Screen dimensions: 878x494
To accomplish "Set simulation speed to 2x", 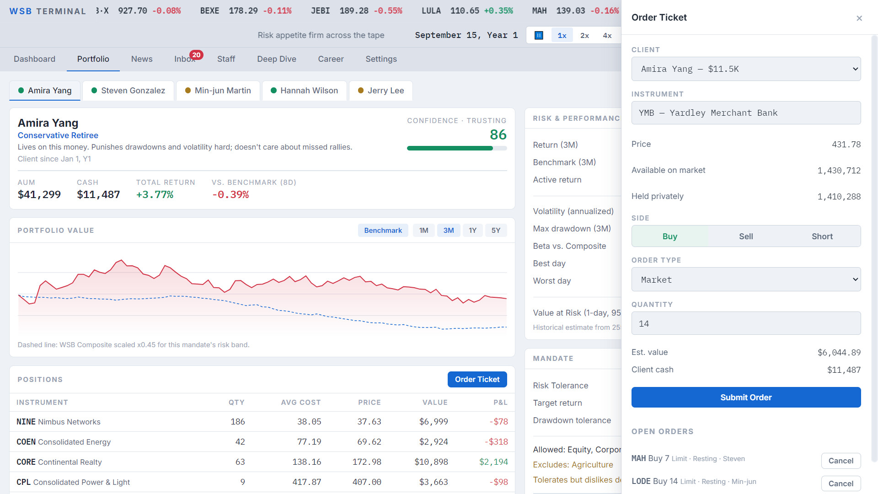I will click(584, 35).
